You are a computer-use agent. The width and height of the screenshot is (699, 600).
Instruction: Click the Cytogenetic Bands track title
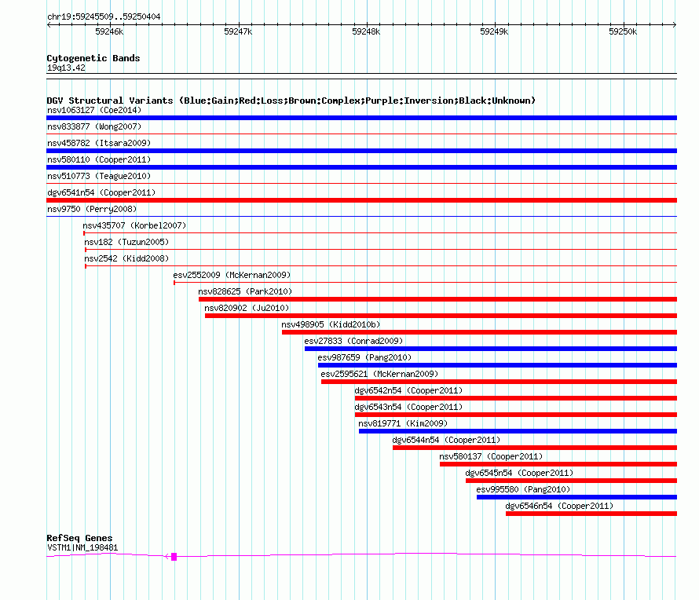(93, 58)
